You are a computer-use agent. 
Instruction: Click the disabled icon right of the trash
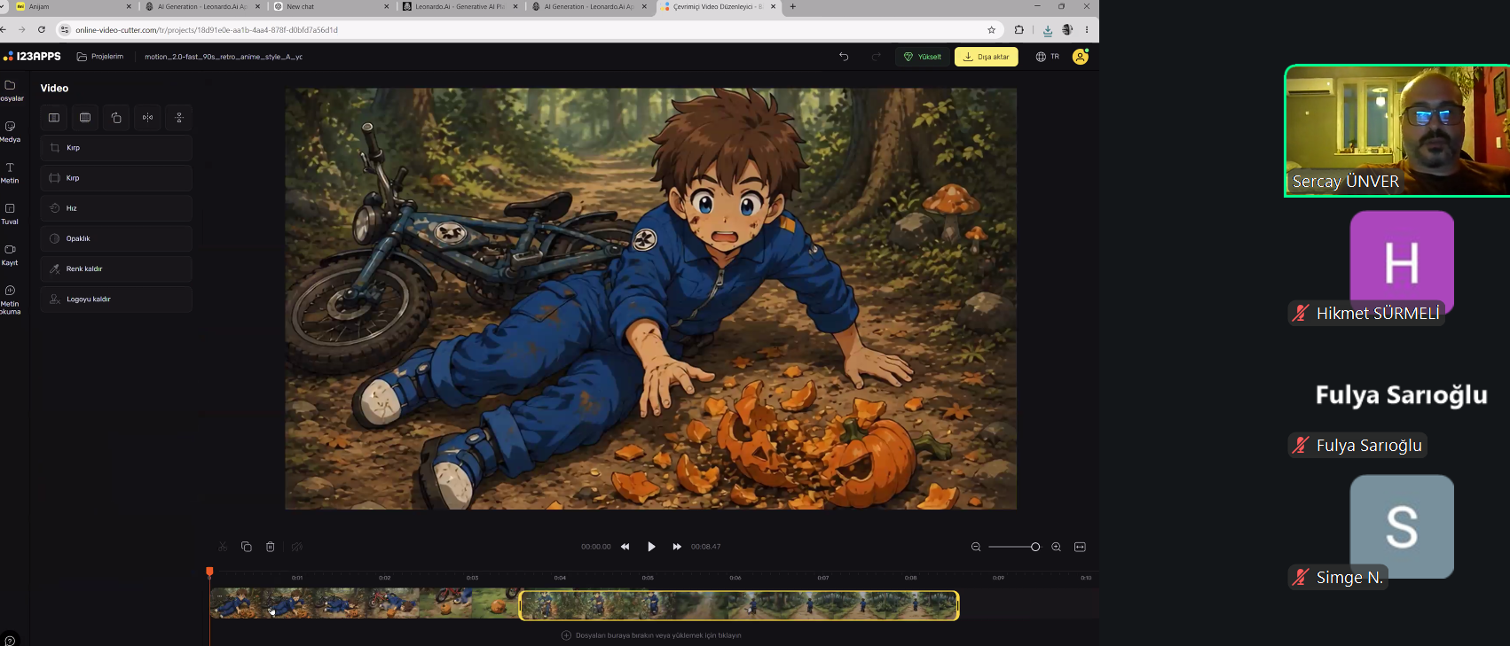point(297,547)
